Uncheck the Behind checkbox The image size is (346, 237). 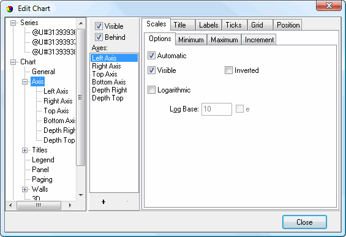click(99, 37)
